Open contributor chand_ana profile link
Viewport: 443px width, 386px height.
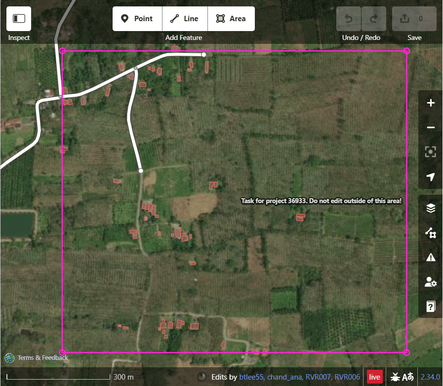[284, 377]
